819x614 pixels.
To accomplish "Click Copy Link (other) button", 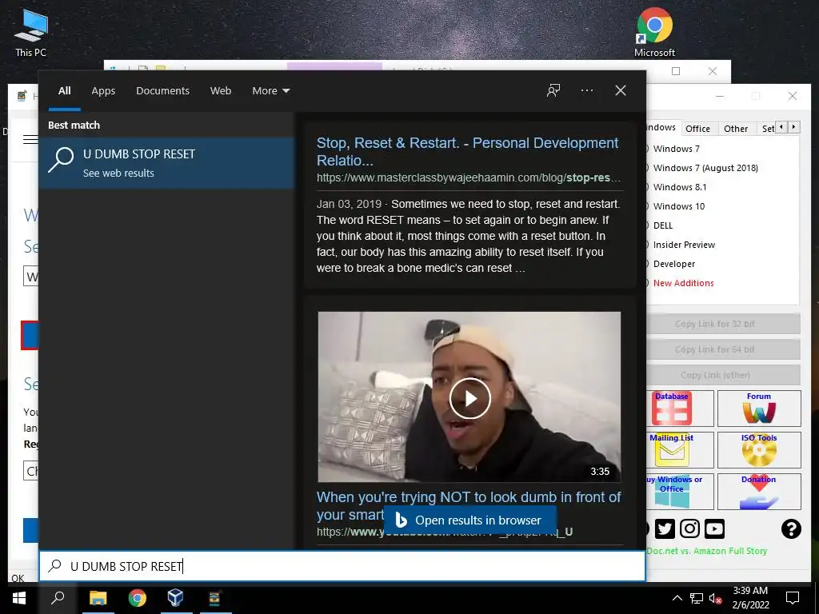I will (x=723, y=375).
